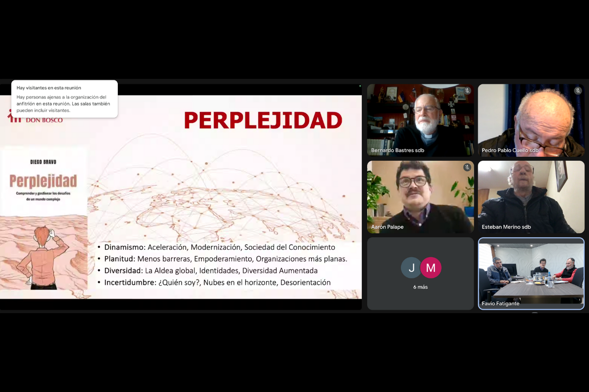Click the muted microphone icon on Pedro Pablo Cuello's tile

pos(578,91)
